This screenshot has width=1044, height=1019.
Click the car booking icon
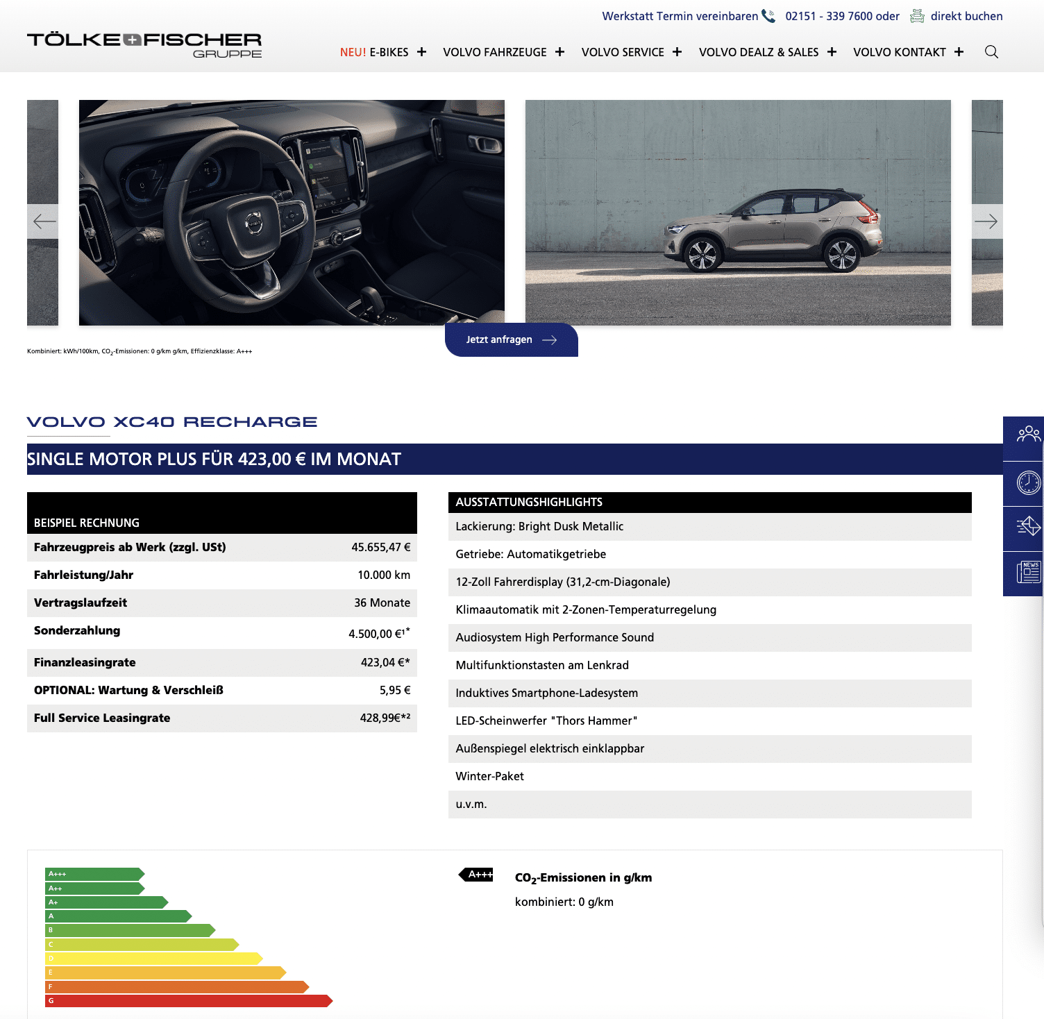917,16
